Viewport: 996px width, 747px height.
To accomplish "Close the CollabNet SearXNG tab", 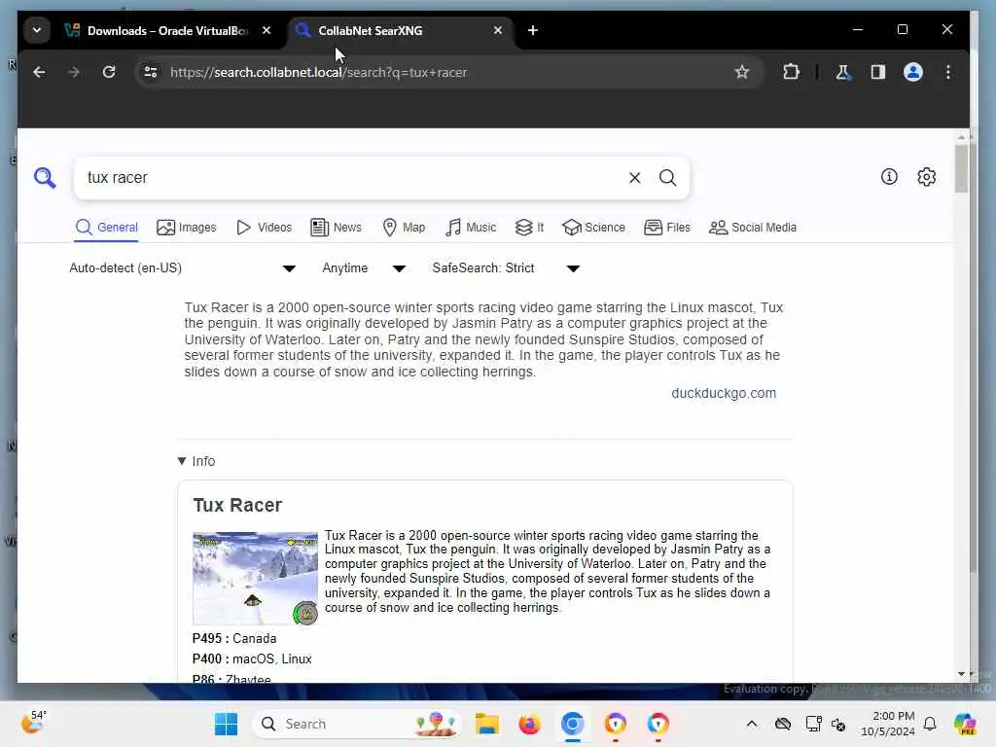I will (498, 30).
